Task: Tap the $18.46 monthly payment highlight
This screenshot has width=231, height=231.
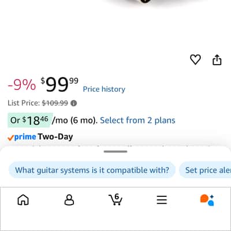Action: pos(30,120)
